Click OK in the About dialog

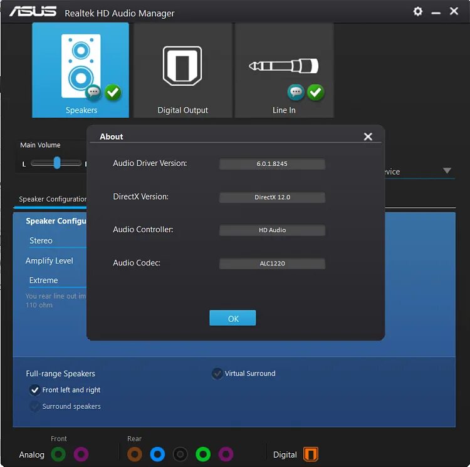pyautogui.click(x=232, y=318)
